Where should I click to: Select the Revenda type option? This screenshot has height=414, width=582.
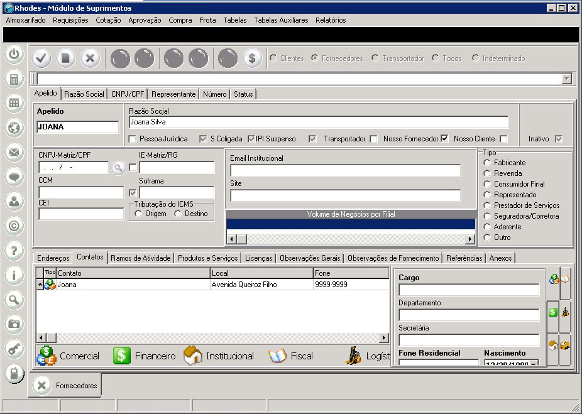point(487,173)
